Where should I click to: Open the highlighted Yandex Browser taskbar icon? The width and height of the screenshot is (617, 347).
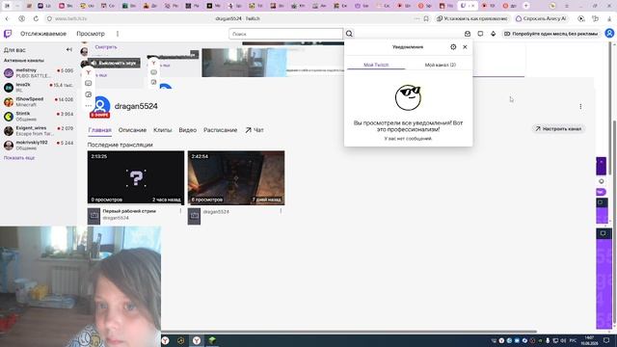pos(197,340)
